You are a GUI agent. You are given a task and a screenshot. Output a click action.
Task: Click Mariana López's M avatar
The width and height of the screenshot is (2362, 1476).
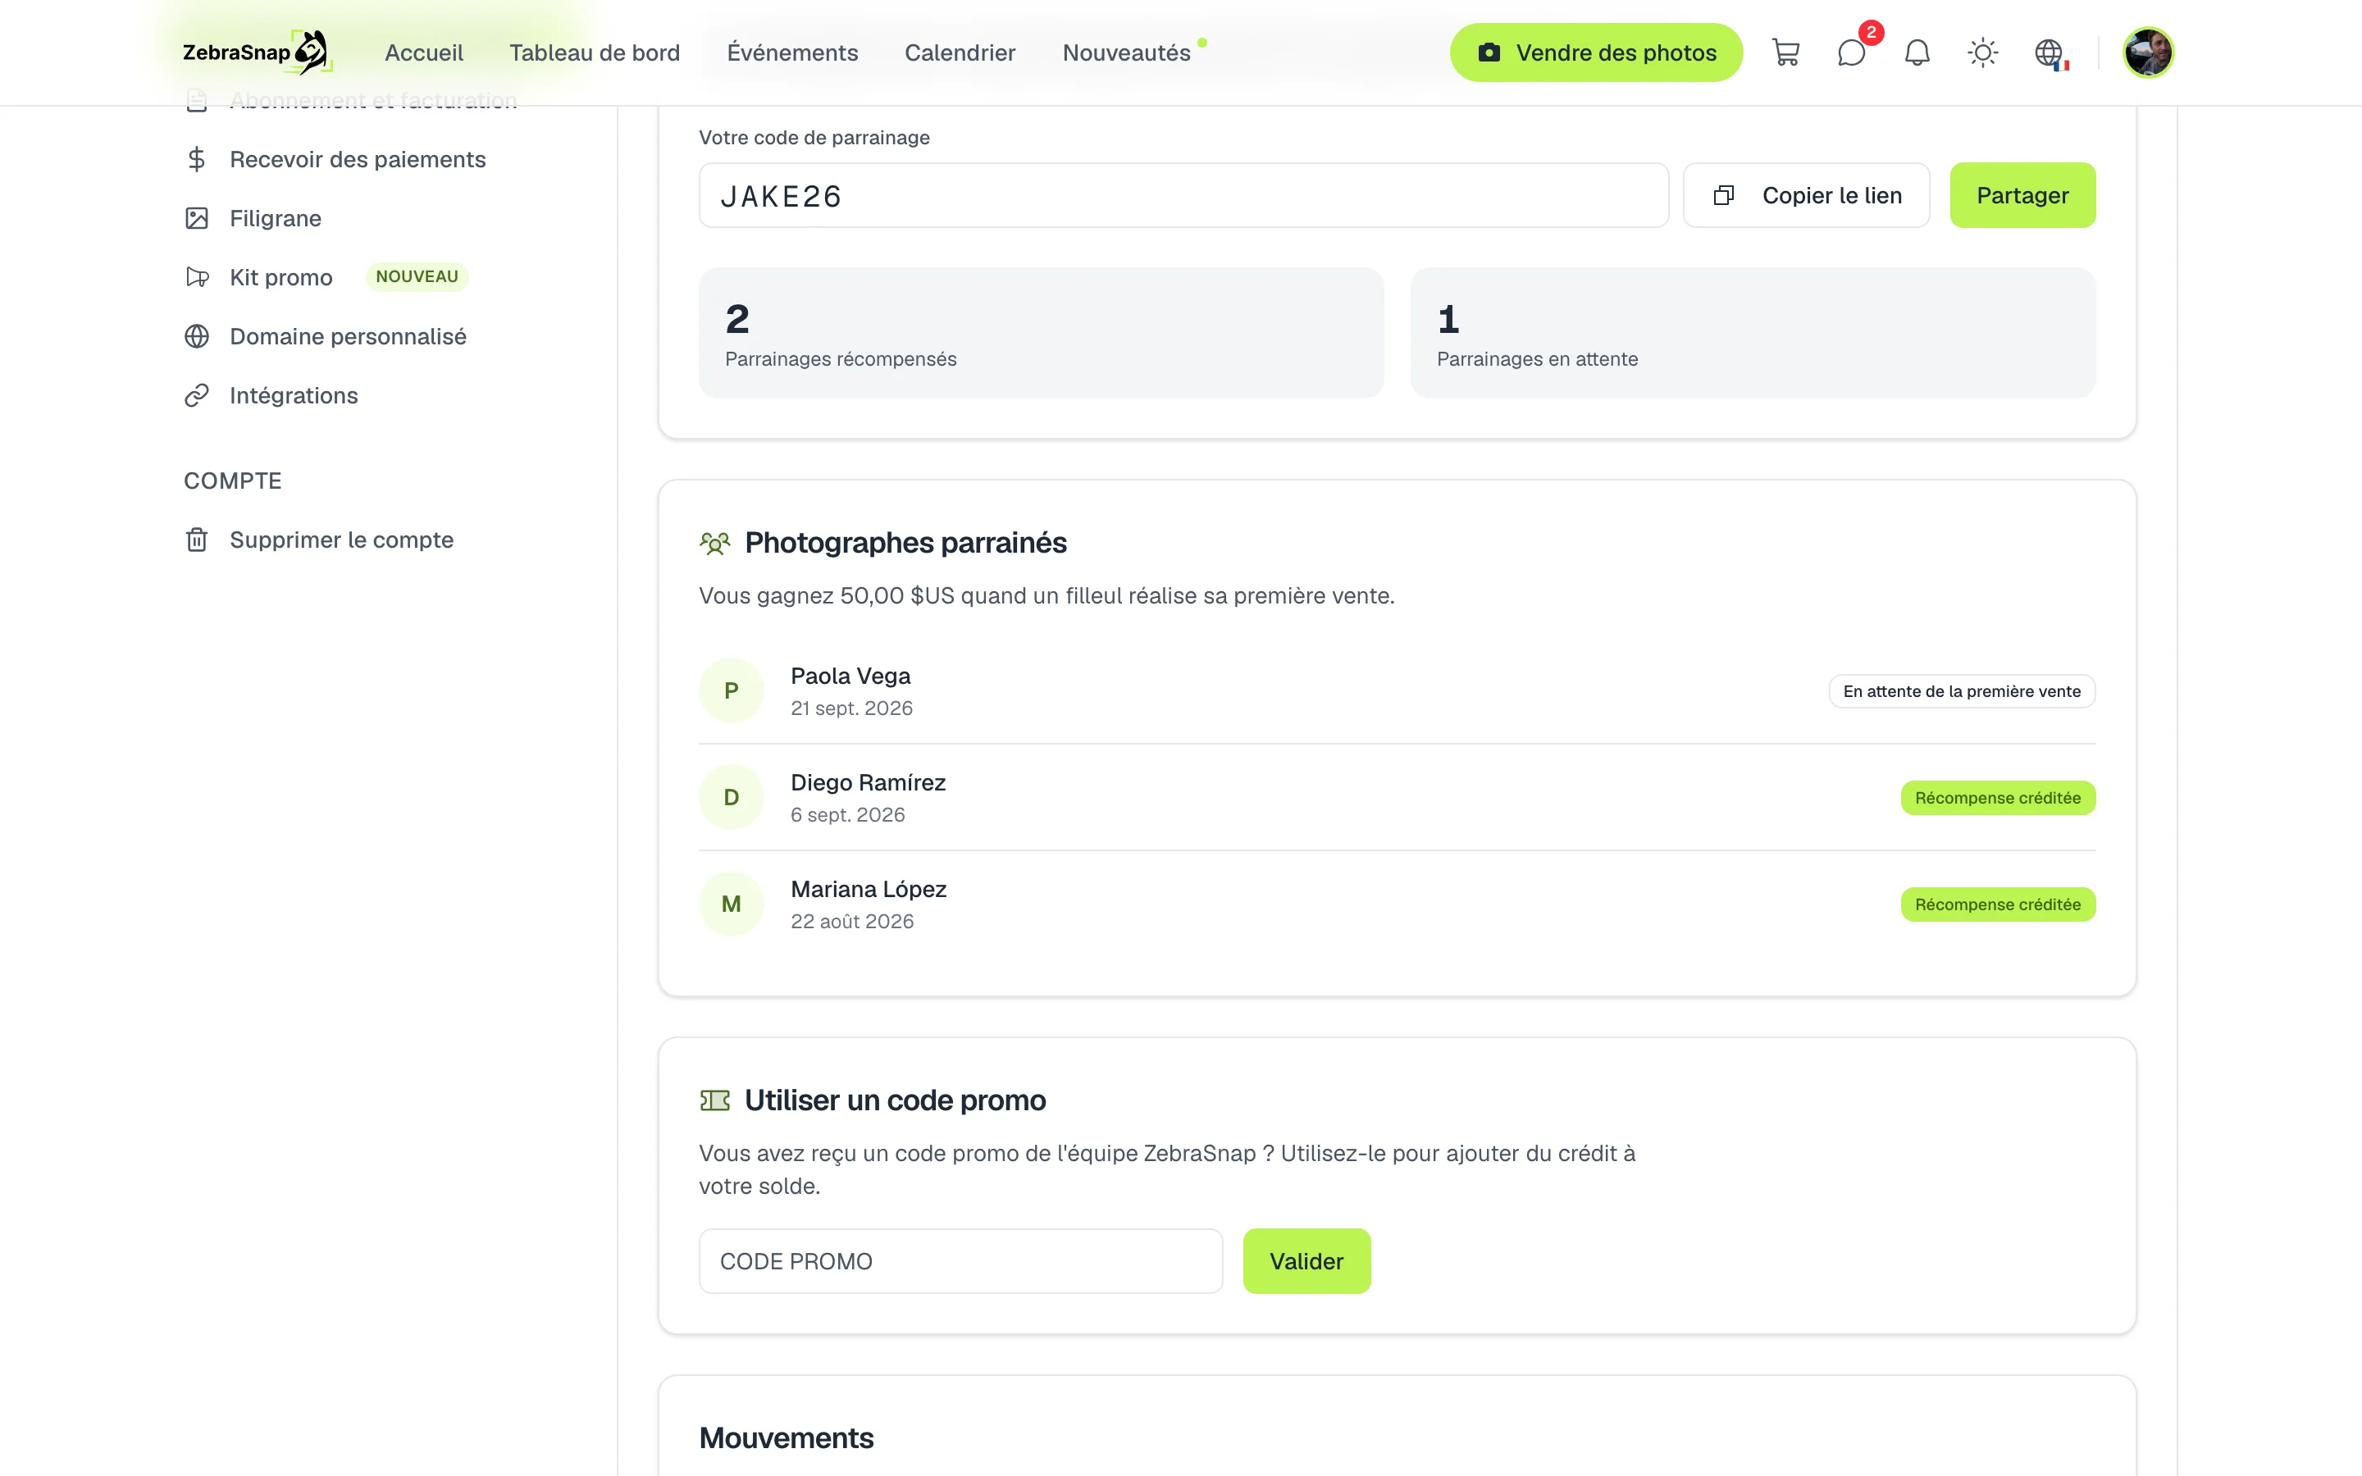(x=731, y=904)
